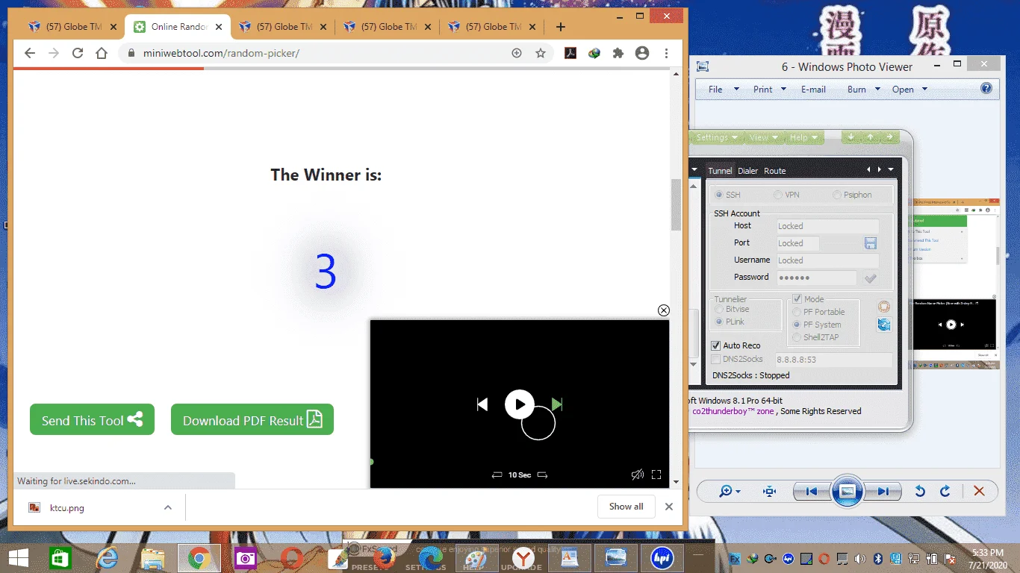The height and width of the screenshot is (573, 1020).
Task: Change the Photo Viewer zoom level
Action: [730, 491]
